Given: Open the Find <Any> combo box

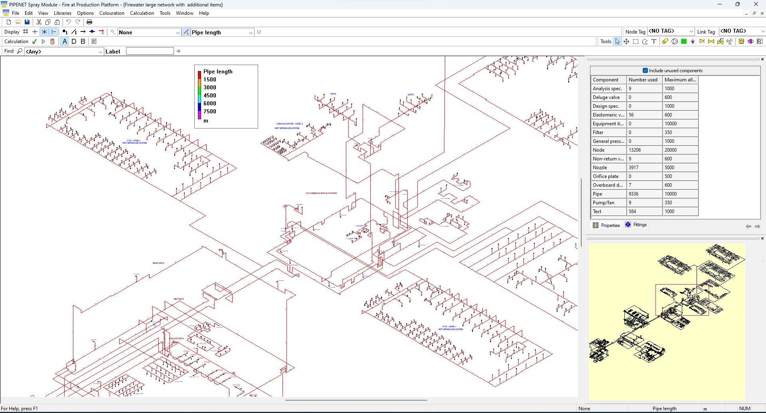Looking at the screenshot, I should click(x=64, y=51).
